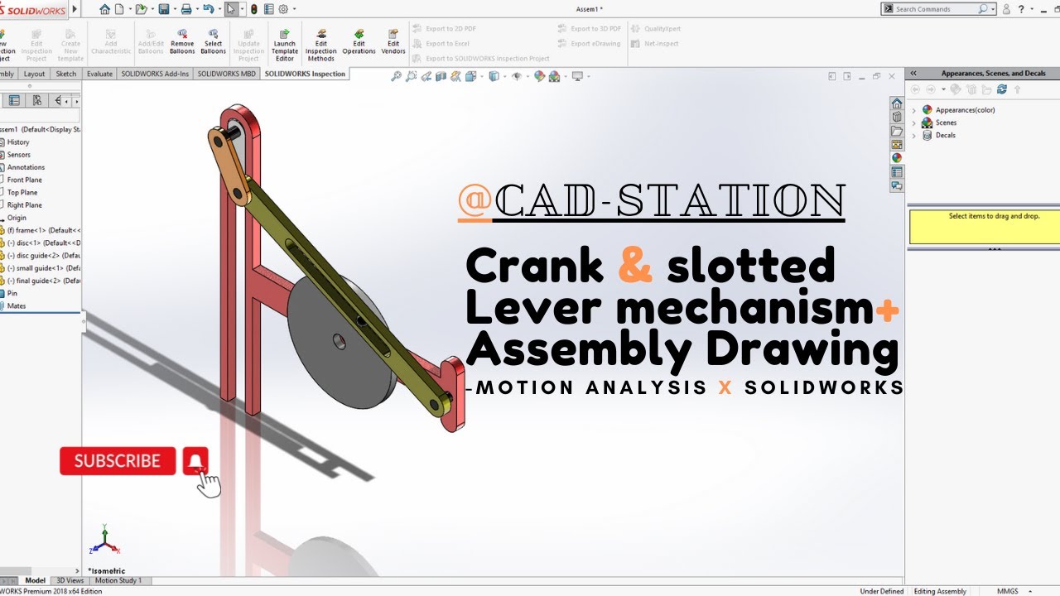Switch to the Evaluate tab
1060x596 pixels.
click(x=99, y=74)
